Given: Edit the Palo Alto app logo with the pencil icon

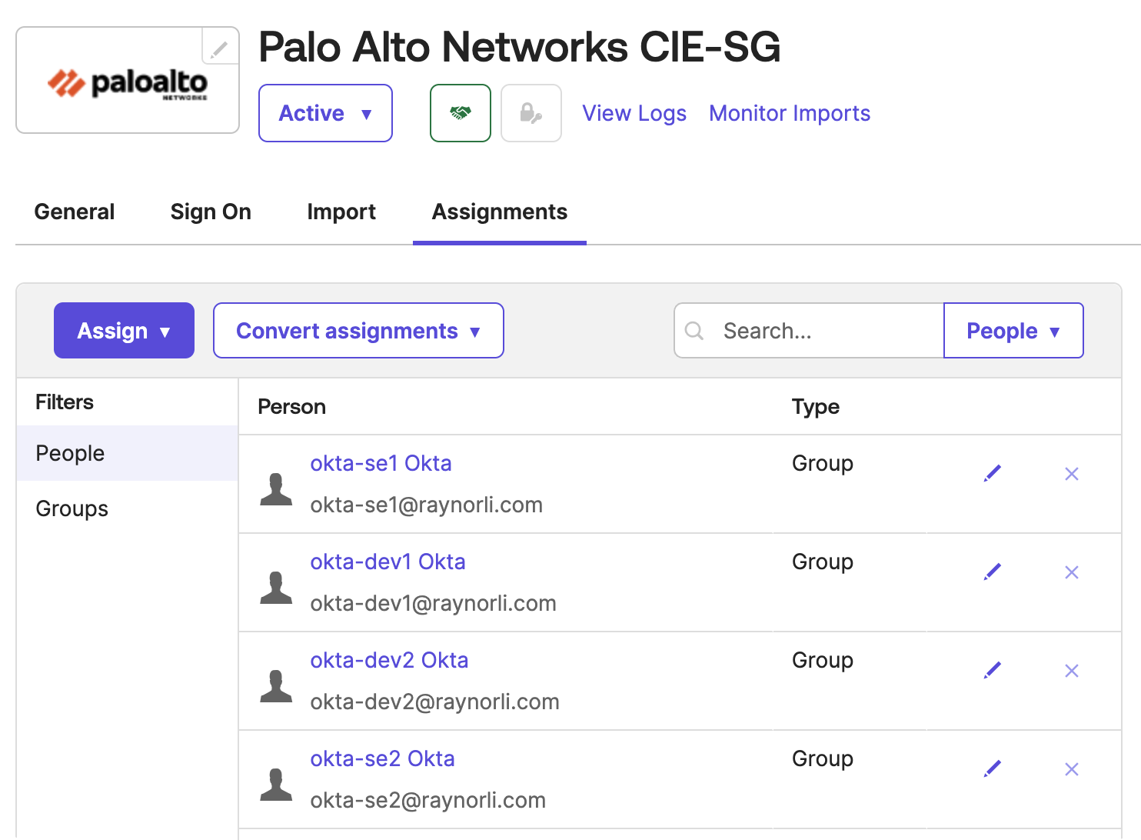Looking at the screenshot, I should [220, 49].
